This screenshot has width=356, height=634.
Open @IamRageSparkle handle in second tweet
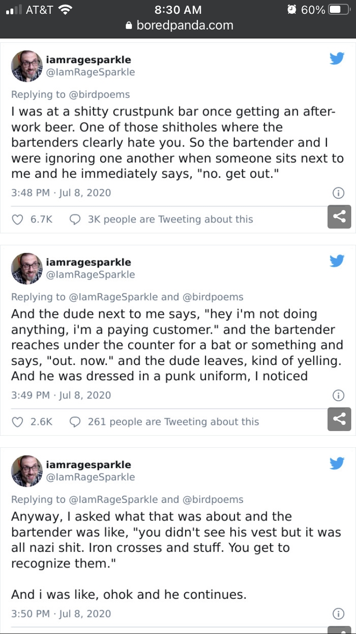[x=90, y=275]
